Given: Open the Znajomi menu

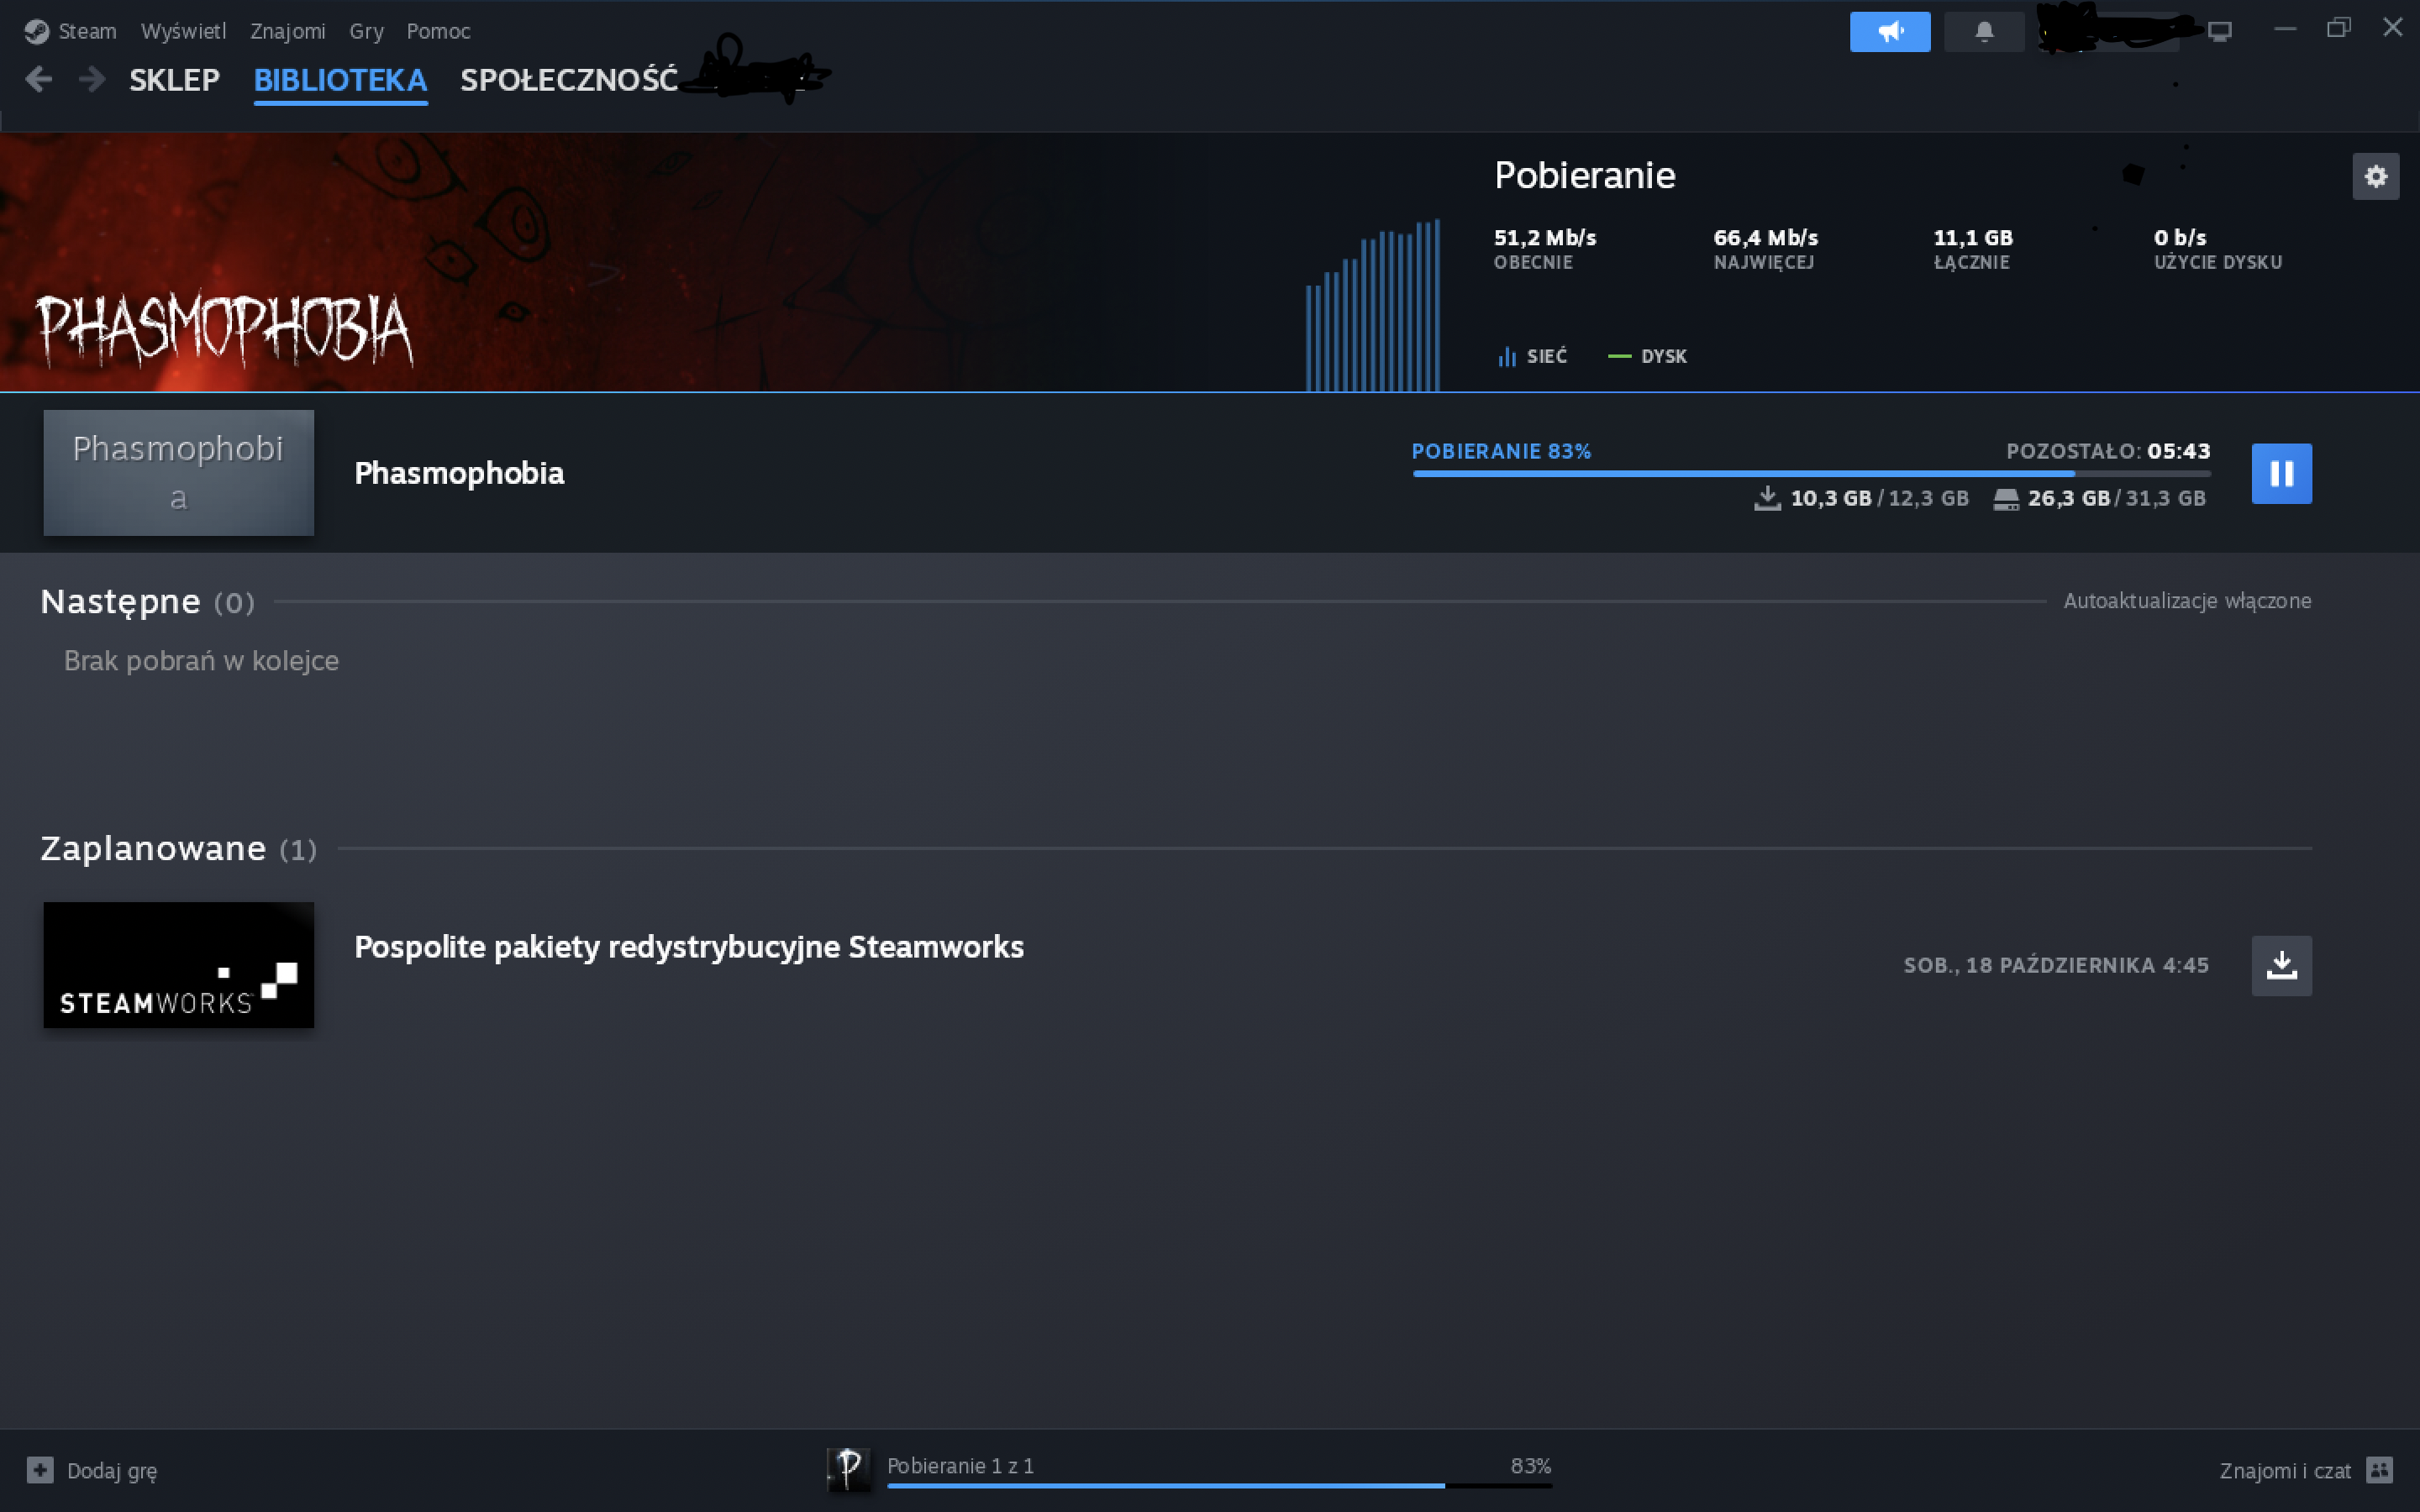Looking at the screenshot, I should click(287, 31).
